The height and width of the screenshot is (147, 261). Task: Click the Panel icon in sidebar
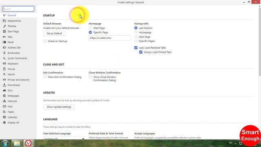[x=4, y=42]
